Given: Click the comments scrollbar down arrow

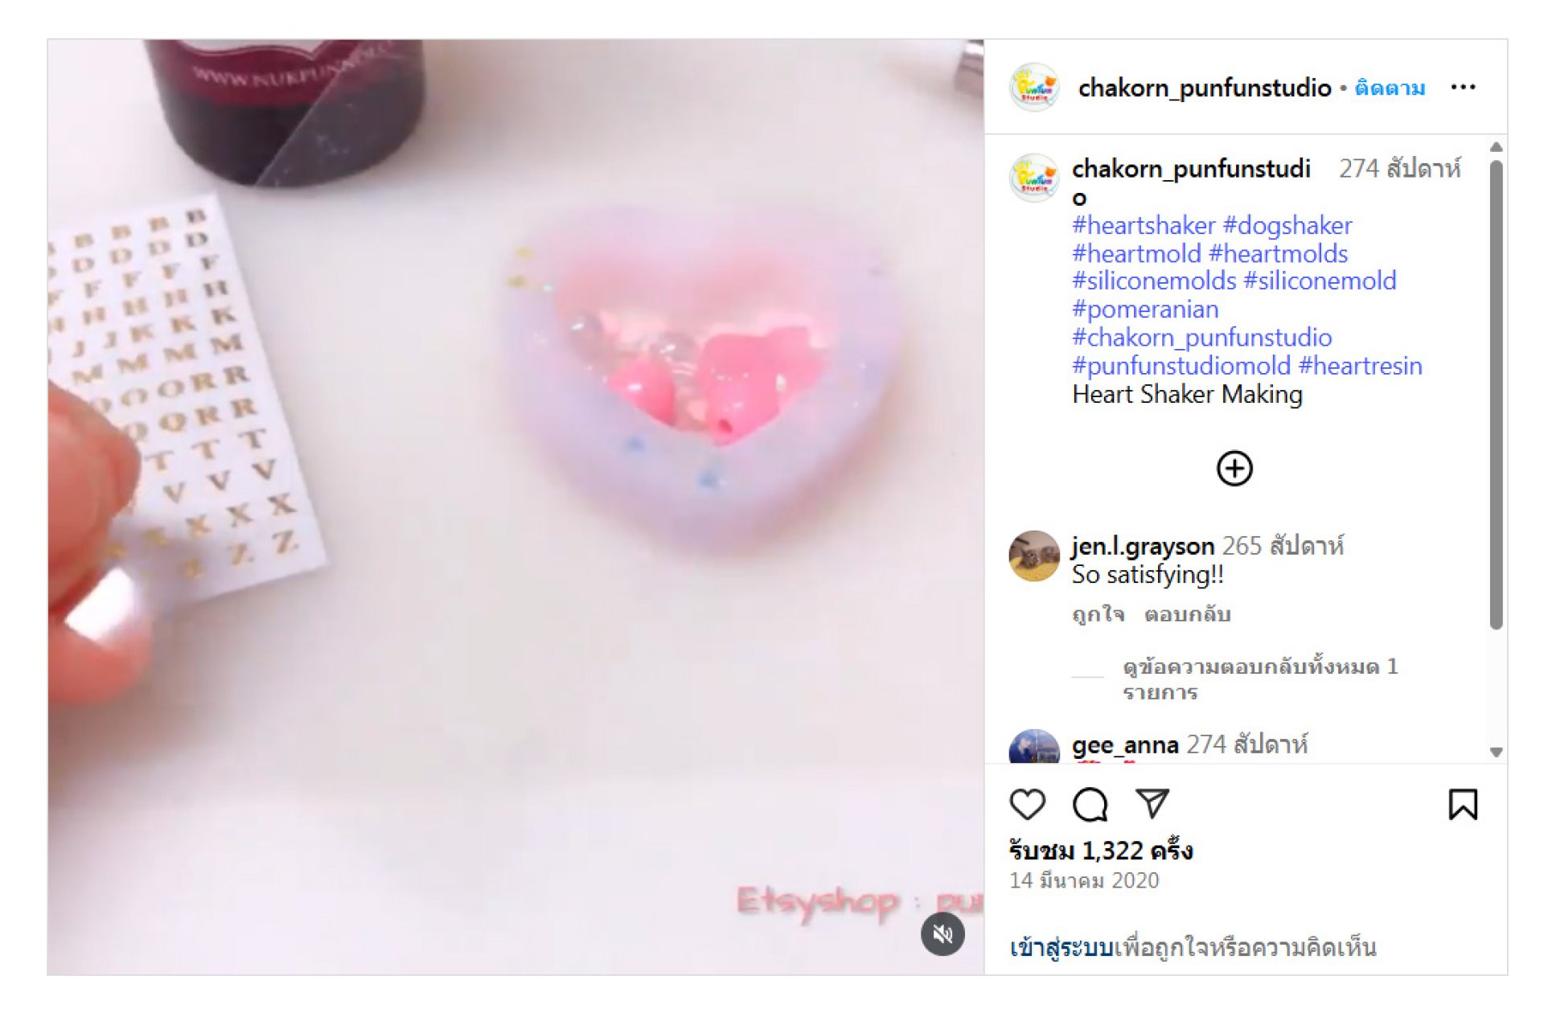Looking at the screenshot, I should 1496,752.
